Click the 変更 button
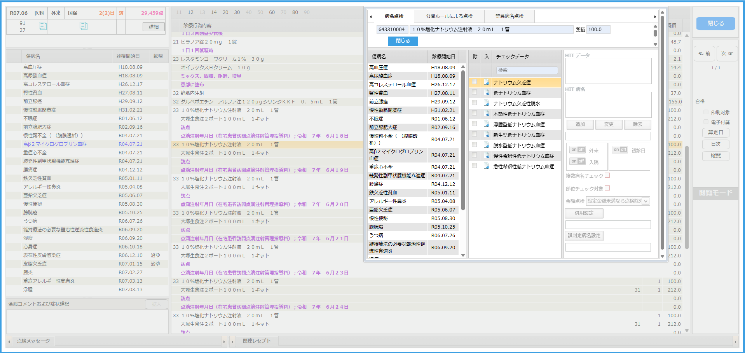745x353 pixels. pyautogui.click(x=609, y=124)
